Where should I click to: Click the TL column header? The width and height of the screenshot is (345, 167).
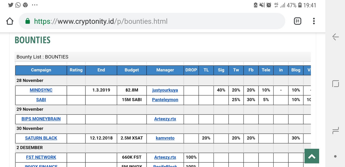206,70
